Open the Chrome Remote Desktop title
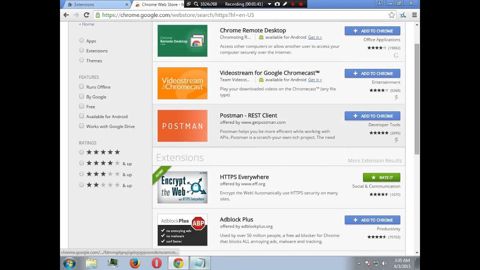 [x=253, y=30]
